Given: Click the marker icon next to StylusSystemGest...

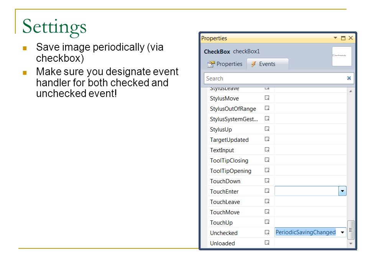Looking at the screenshot, I should (267, 118).
